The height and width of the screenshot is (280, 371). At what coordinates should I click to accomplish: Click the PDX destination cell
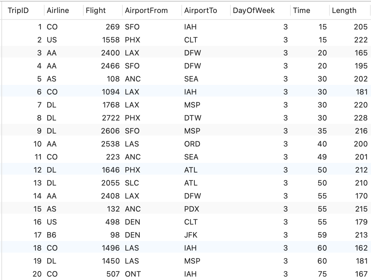191,209
